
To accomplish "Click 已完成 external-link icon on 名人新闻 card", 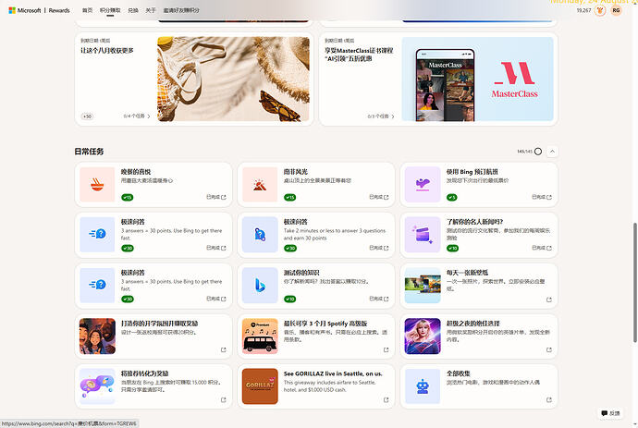I will click(x=549, y=248).
